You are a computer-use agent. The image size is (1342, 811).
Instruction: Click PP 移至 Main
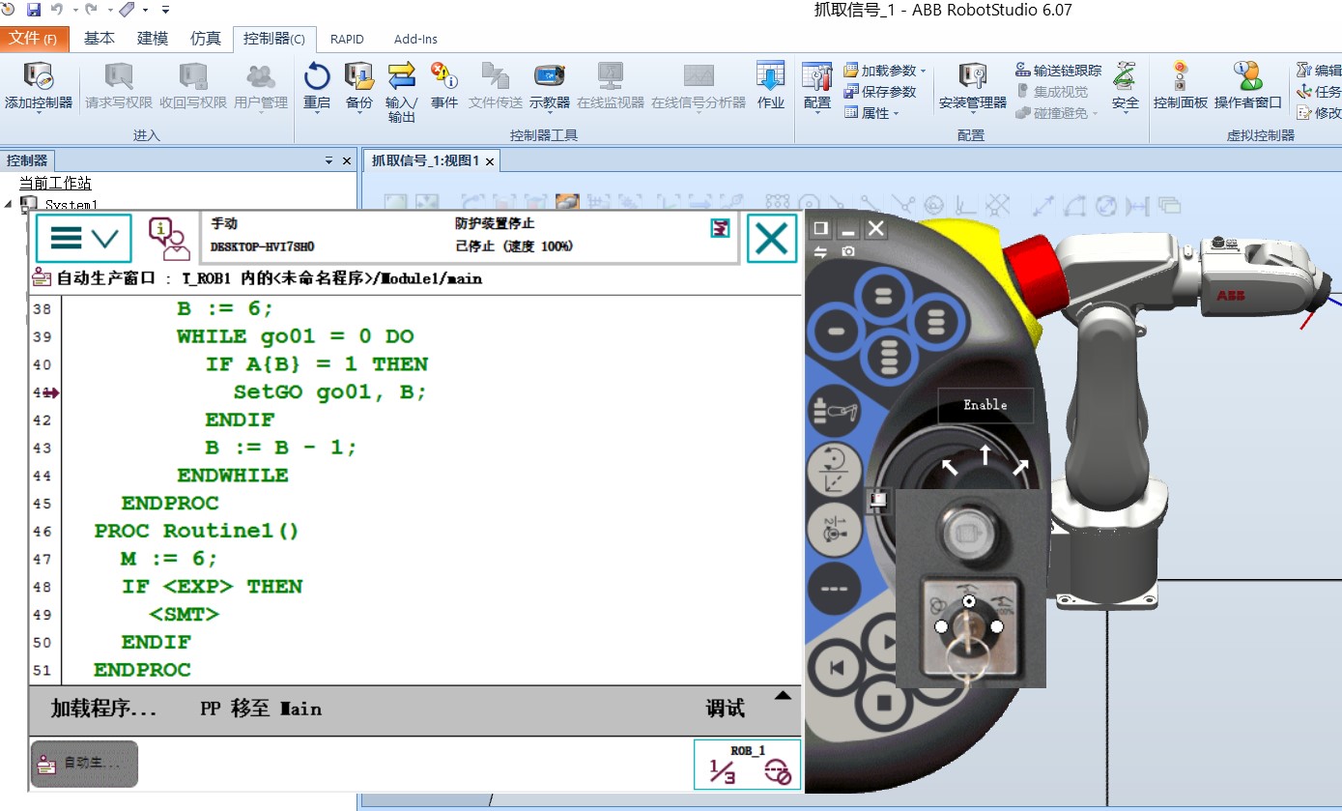pyautogui.click(x=261, y=709)
